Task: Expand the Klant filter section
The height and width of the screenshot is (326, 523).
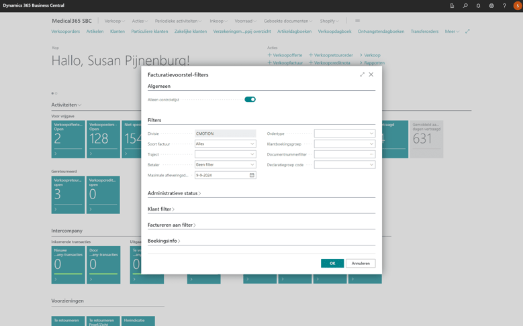Action: 161,209
